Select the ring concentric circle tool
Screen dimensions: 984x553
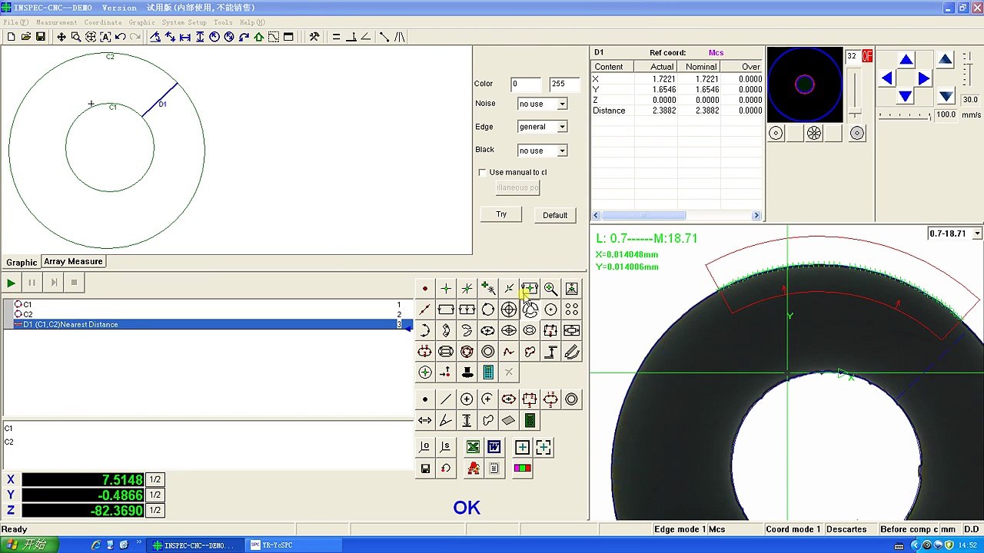[x=488, y=352]
